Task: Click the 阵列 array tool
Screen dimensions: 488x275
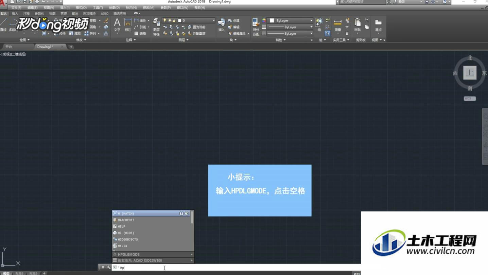Action: pos(90,34)
